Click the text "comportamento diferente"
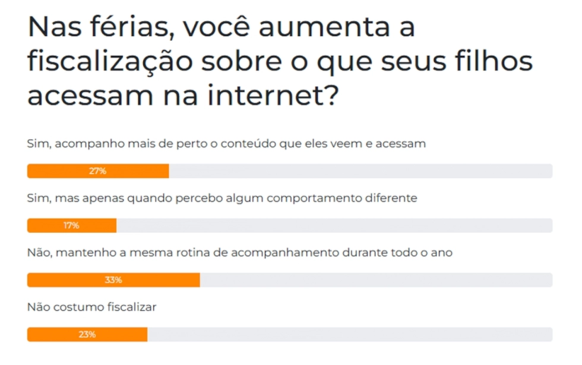Image resolution: width=582 pixels, height=365 pixels. (342, 198)
